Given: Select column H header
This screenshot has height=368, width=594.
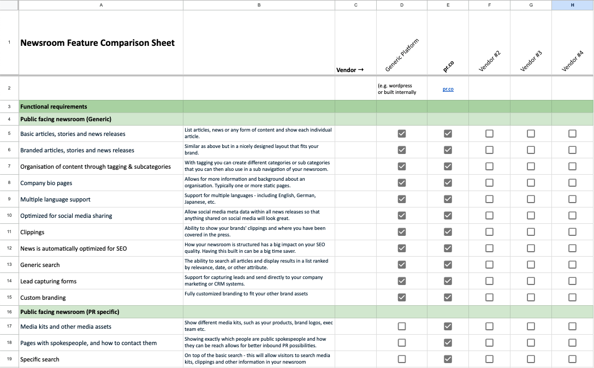Looking at the screenshot, I should tap(572, 5).
